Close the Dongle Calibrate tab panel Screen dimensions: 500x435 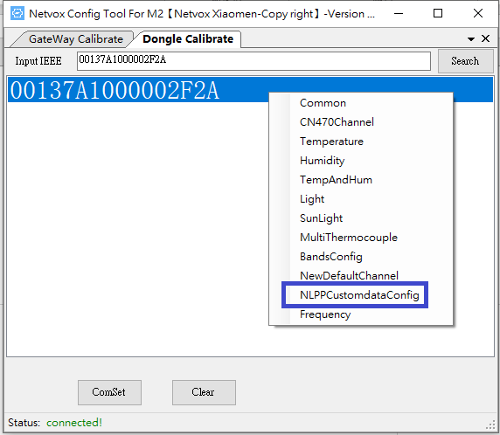[x=485, y=38]
